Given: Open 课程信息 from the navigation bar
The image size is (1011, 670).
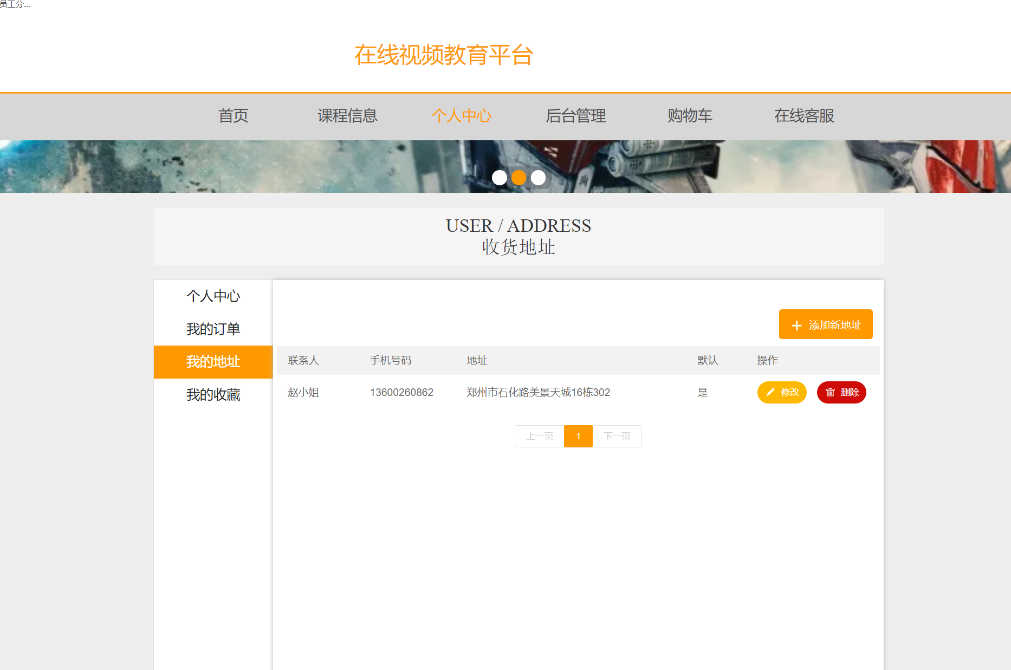Looking at the screenshot, I should (347, 116).
